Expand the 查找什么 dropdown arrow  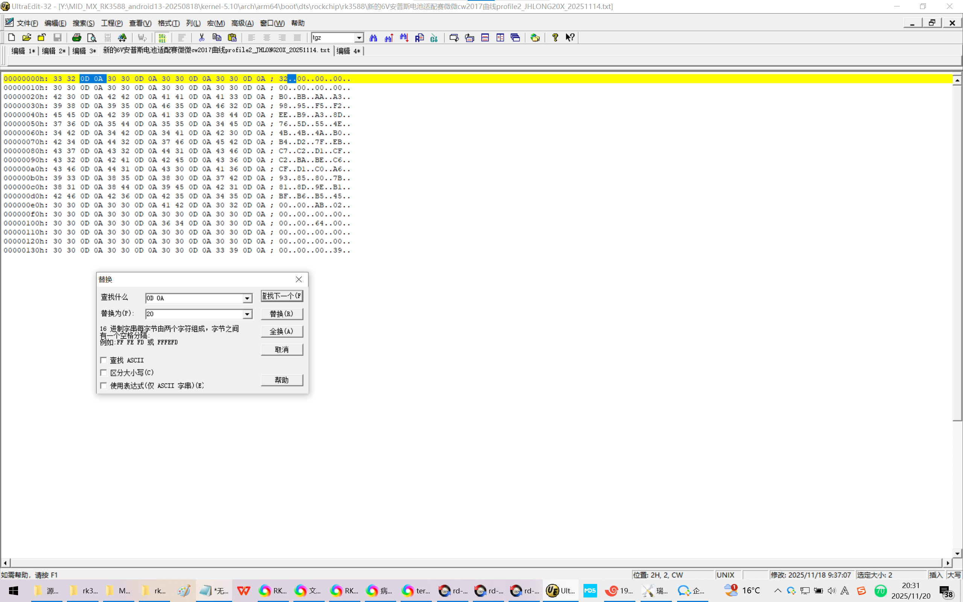pyautogui.click(x=247, y=298)
